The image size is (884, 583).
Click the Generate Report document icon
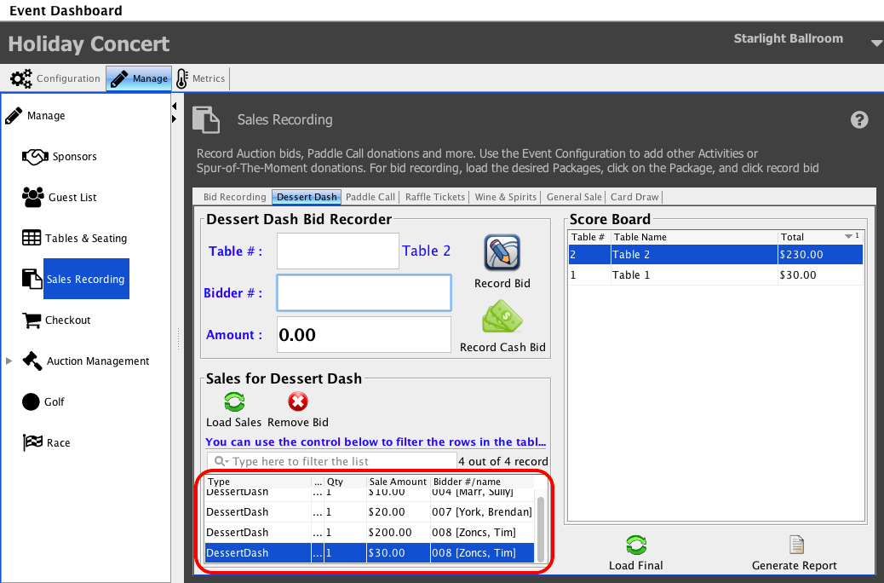(x=796, y=545)
